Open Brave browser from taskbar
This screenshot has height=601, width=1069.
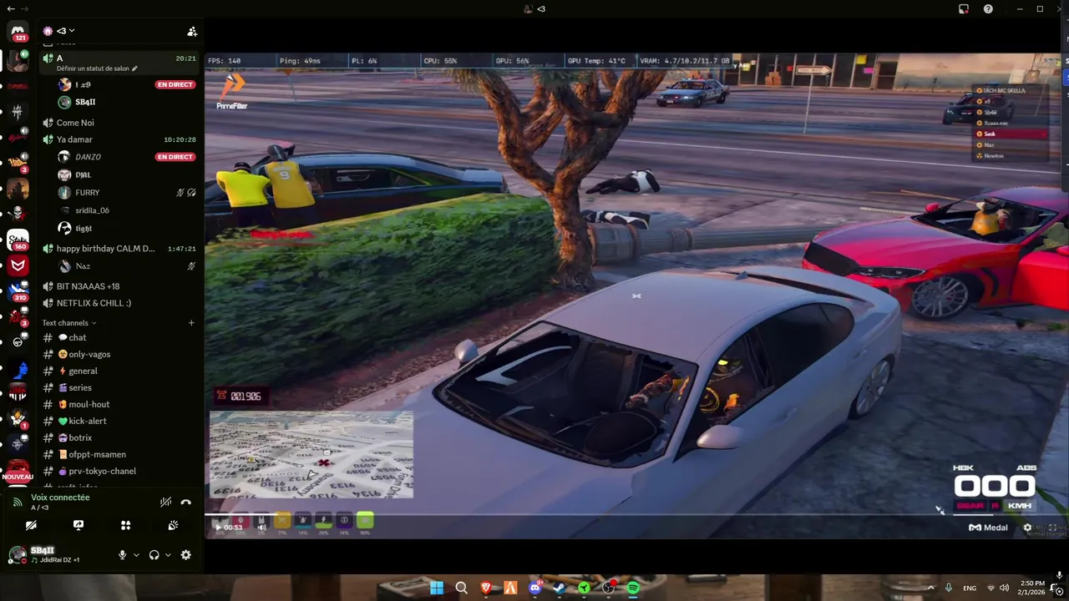point(486,588)
